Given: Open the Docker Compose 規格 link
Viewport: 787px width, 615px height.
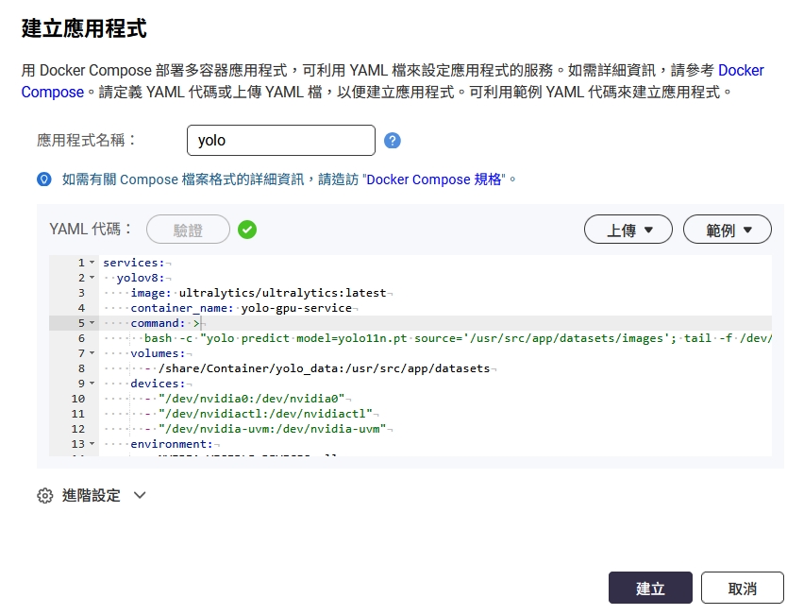Looking at the screenshot, I should [434, 179].
